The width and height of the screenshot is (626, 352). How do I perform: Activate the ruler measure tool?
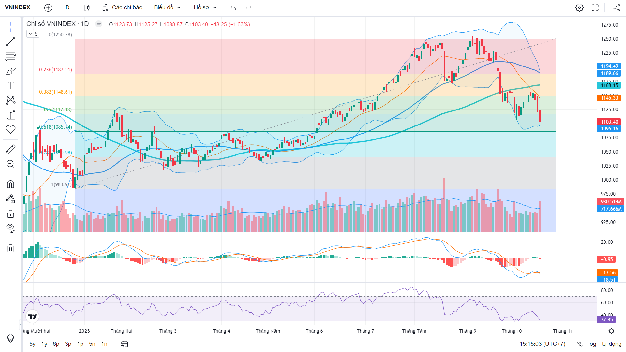10,150
